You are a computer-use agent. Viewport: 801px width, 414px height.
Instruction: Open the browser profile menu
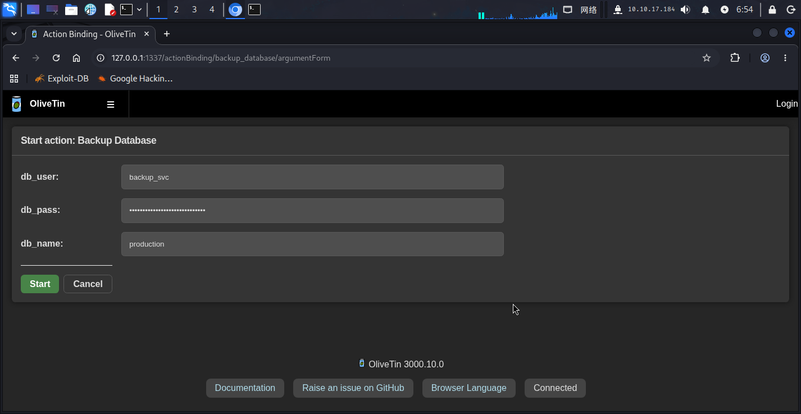click(765, 58)
